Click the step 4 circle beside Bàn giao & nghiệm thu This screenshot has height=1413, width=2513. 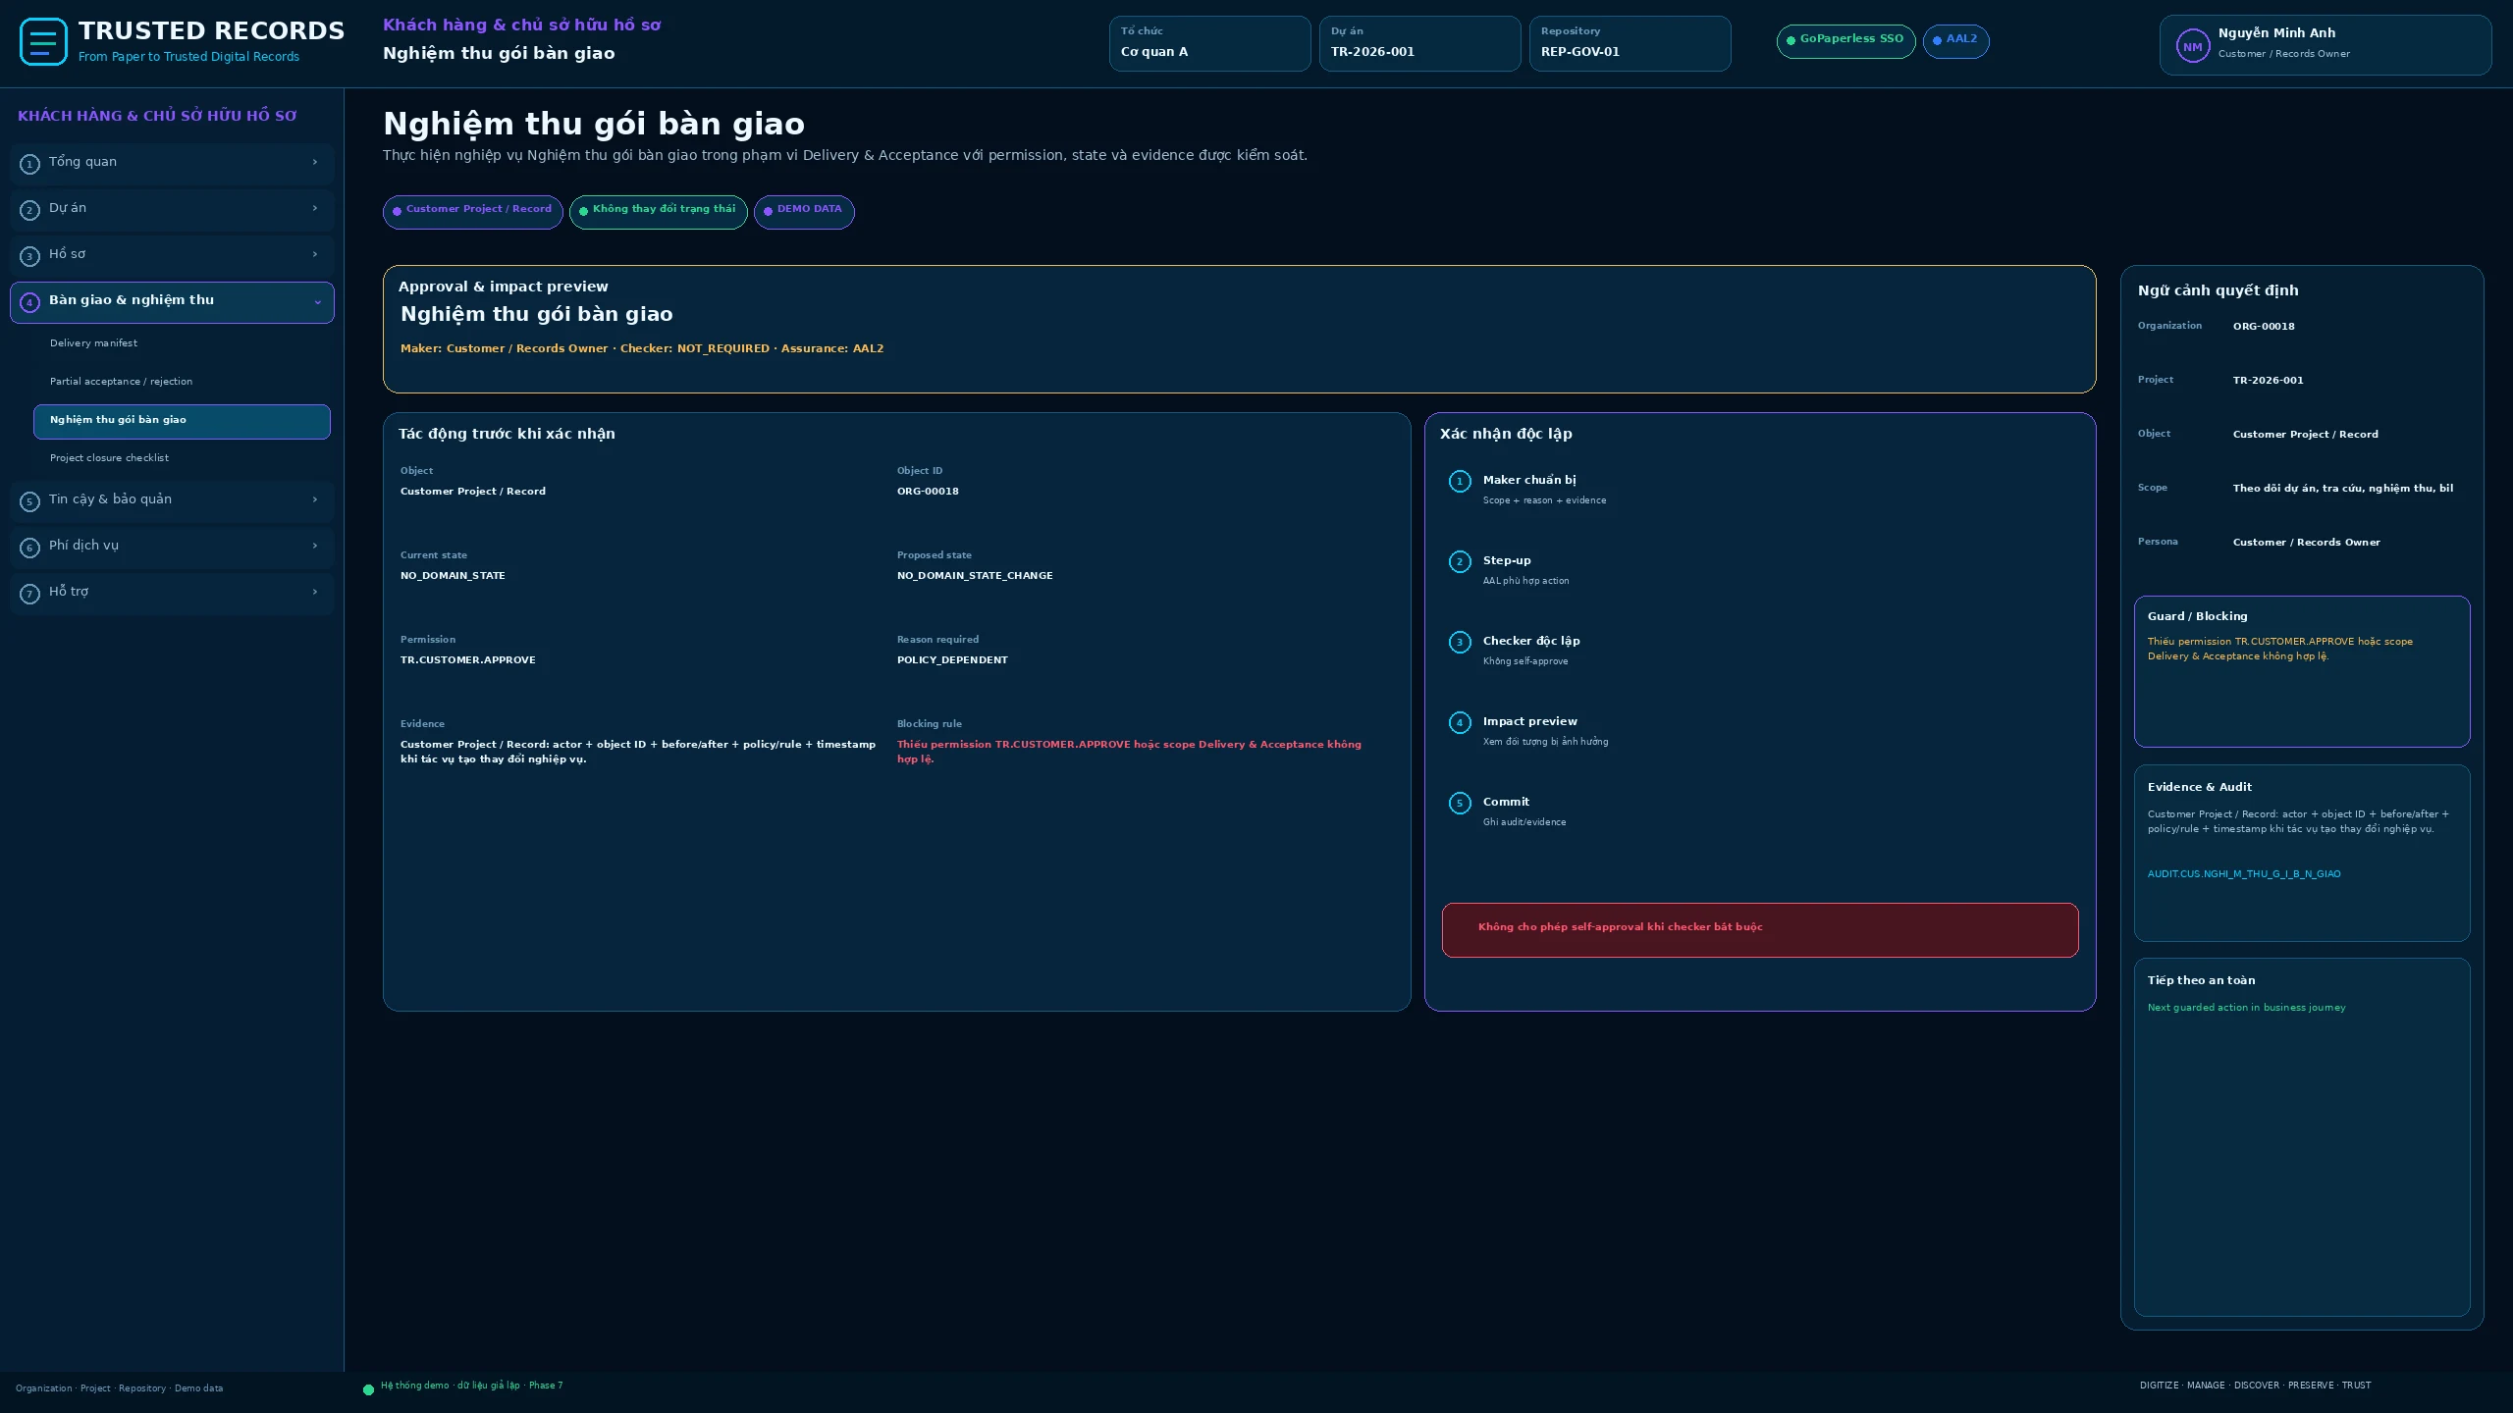click(x=29, y=302)
